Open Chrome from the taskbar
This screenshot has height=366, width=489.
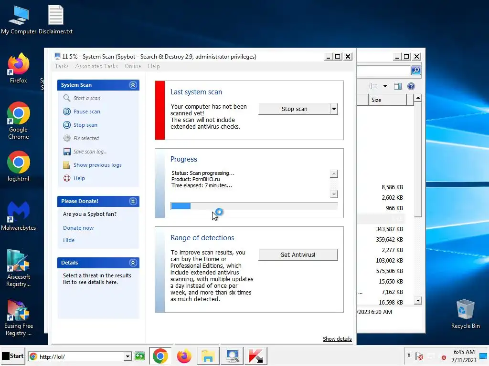160,356
